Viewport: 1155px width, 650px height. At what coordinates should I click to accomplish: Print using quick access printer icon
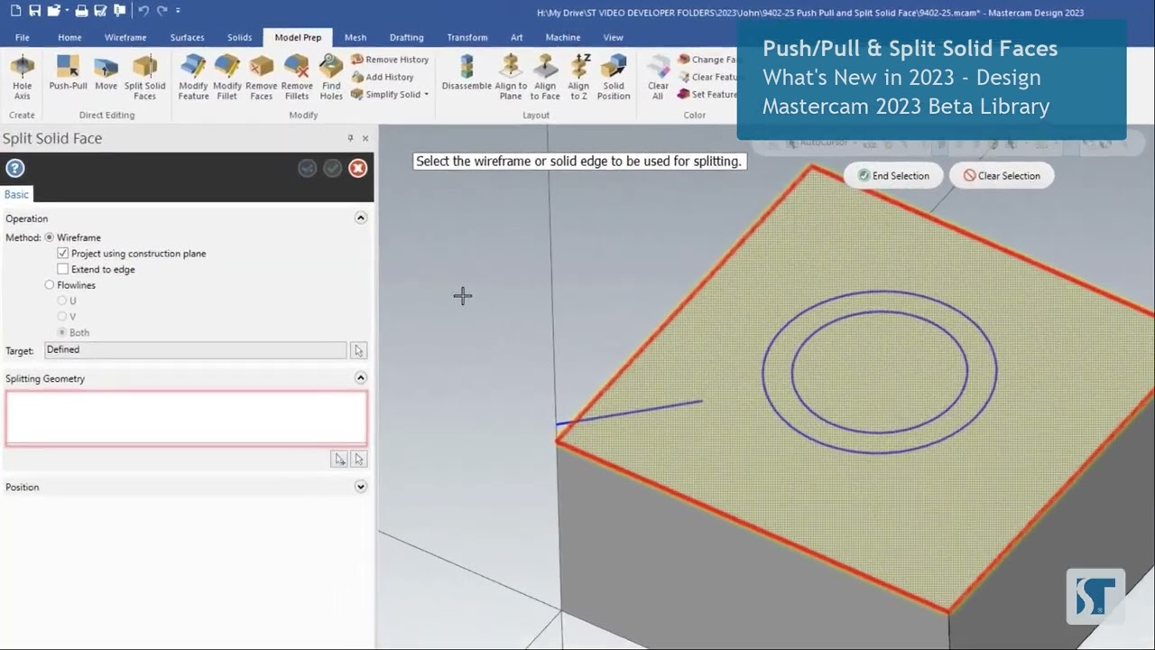81,11
